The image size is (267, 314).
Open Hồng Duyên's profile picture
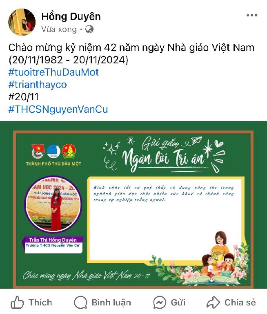pyautogui.click(x=22, y=22)
